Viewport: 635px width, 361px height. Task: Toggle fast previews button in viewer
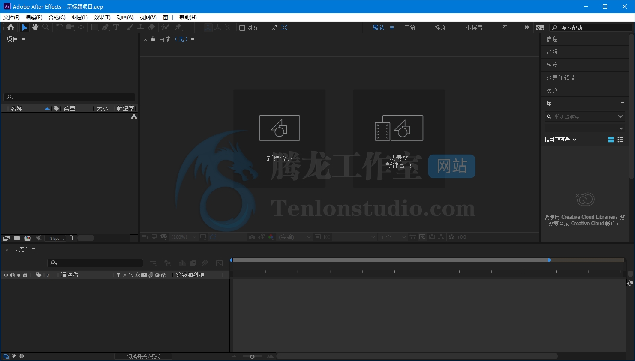click(x=422, y=237)
